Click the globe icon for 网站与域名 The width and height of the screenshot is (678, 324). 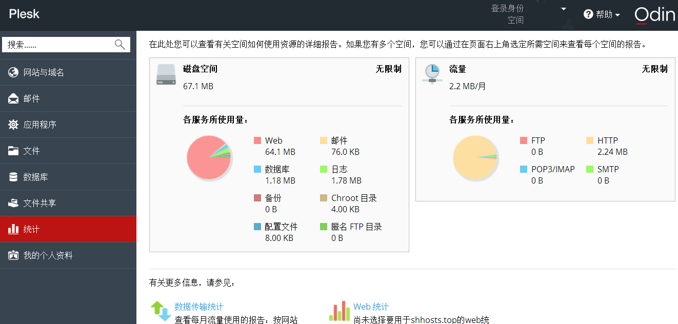13,72
